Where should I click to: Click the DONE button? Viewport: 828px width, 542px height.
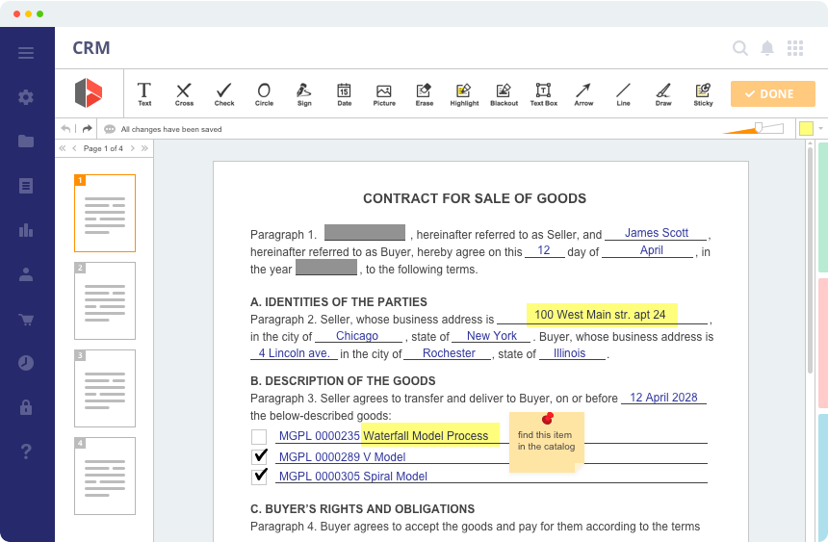click(x=773, y=93)
